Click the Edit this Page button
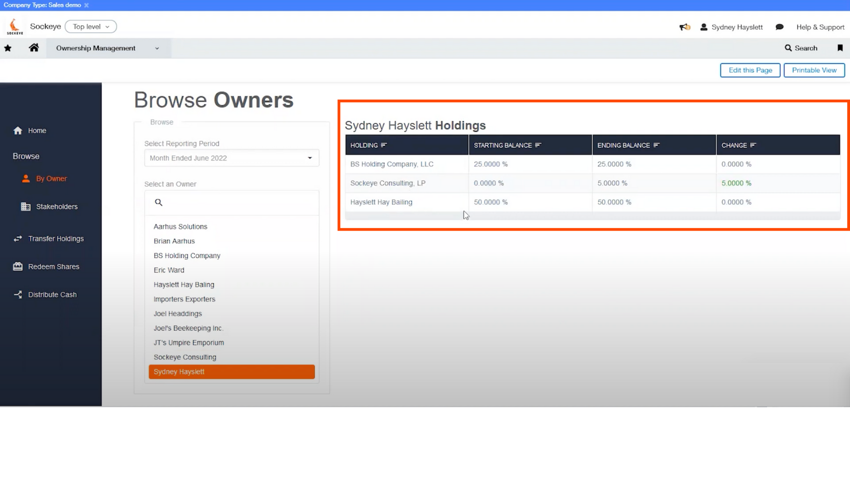The height and width of the screenshot is (478, 850). click(x=750, y=70)
